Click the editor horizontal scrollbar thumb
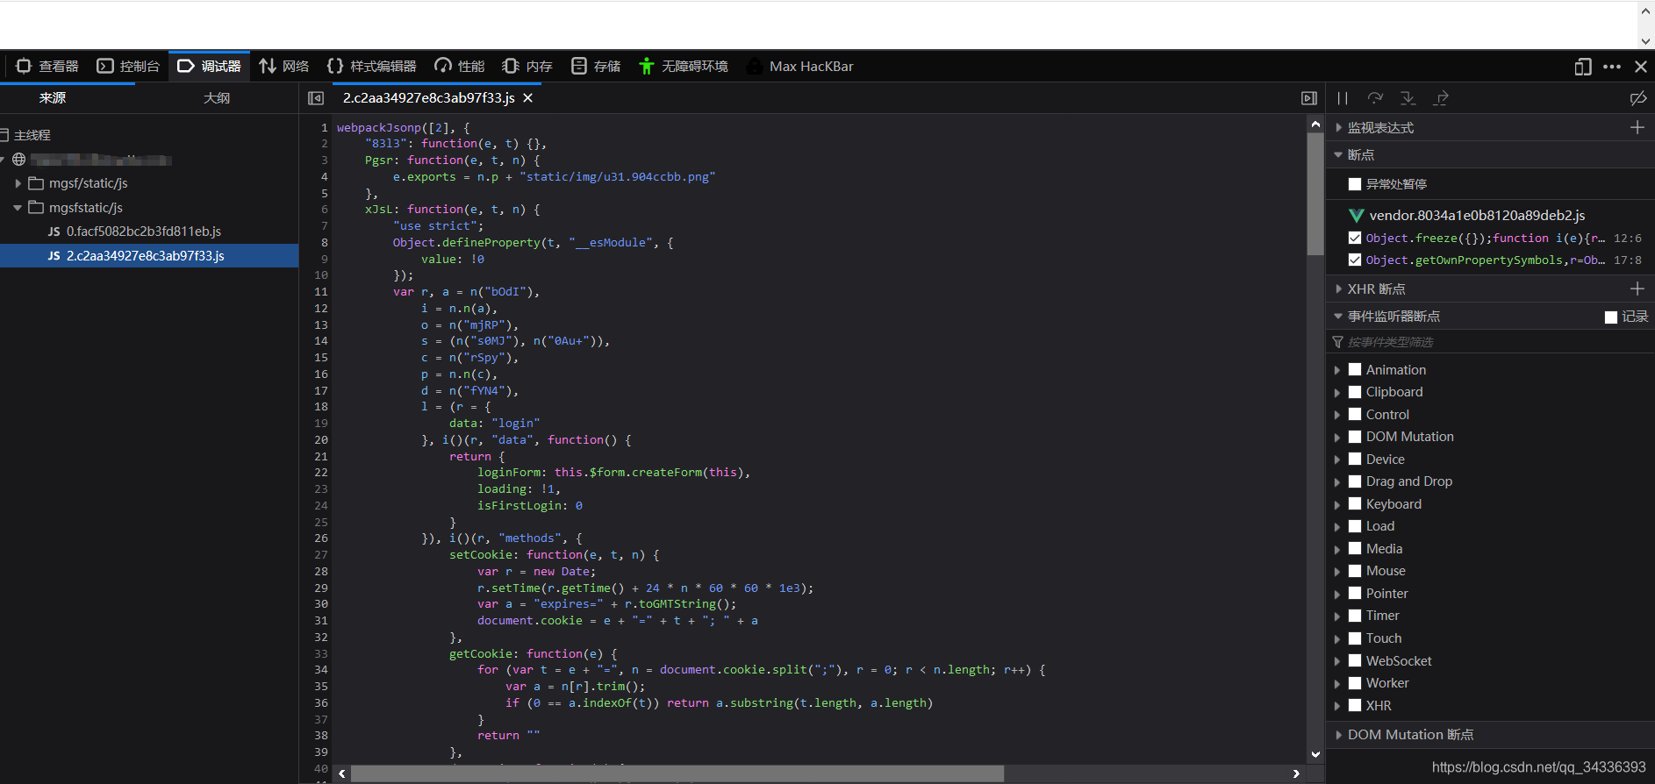The height and width of the screenshot is (784, 1655). click(x=677, y=773)
